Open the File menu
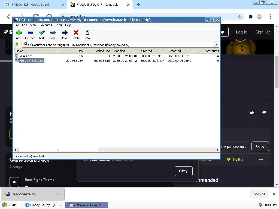Viewport: 279px width, 209px height. (17, 25)
